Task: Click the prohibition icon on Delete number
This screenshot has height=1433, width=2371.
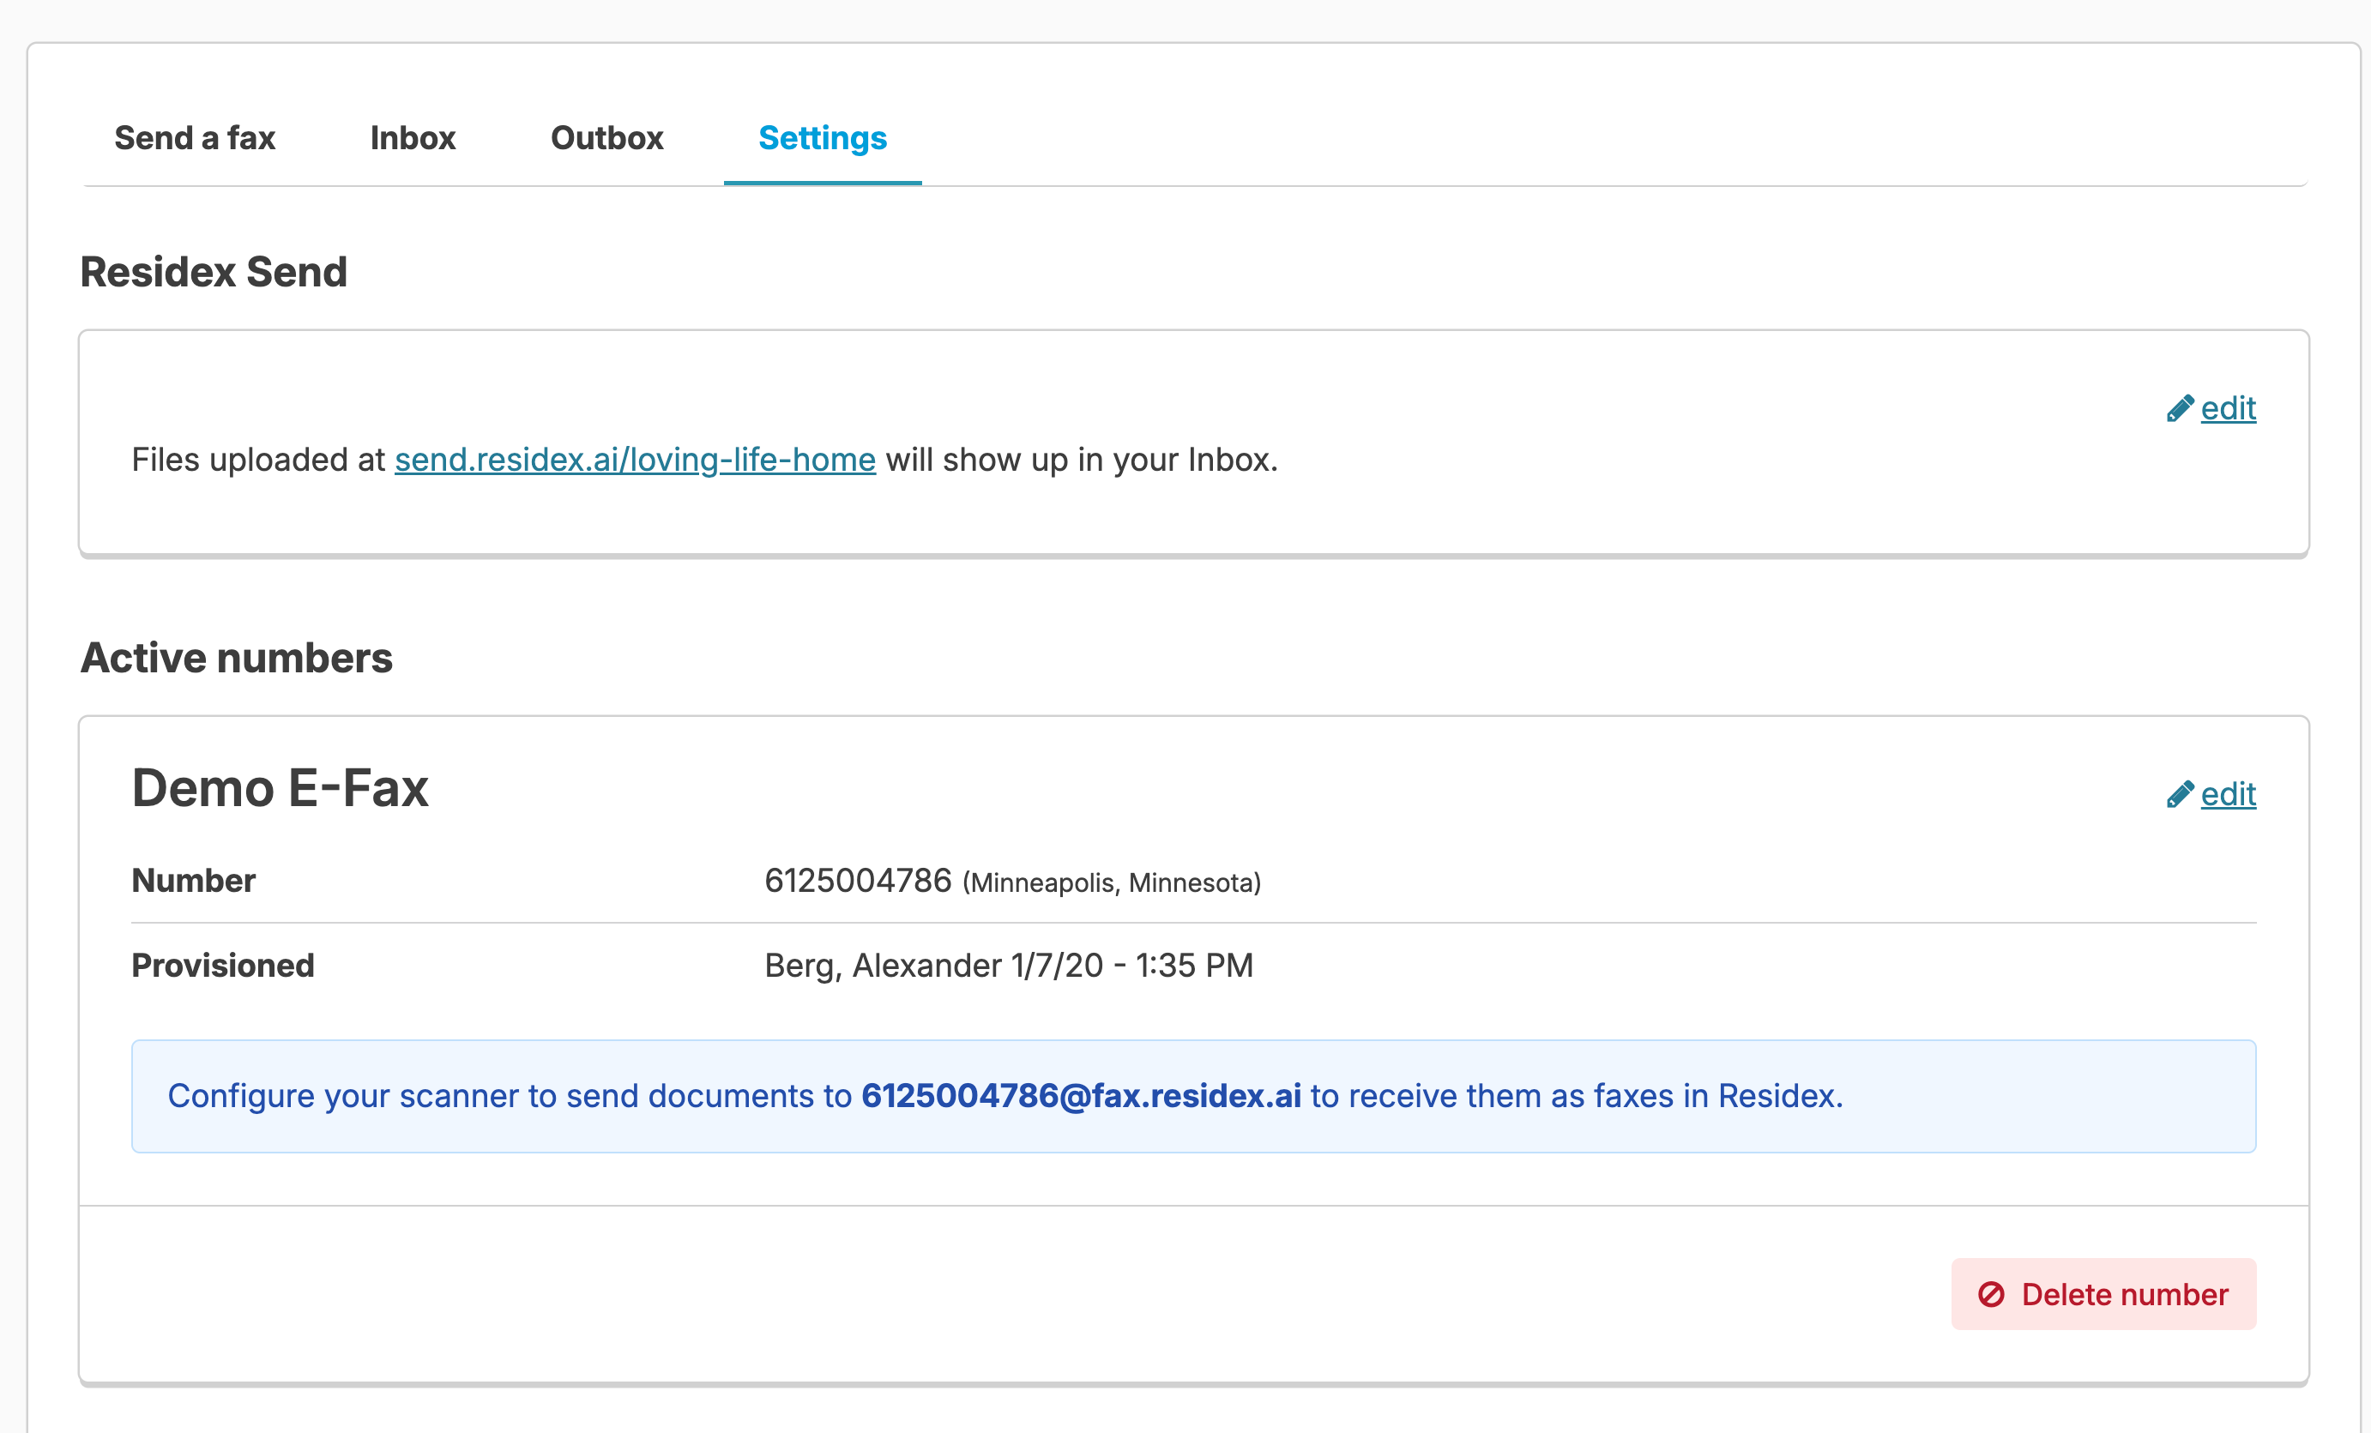Action: click(x=1991, y=1295)
